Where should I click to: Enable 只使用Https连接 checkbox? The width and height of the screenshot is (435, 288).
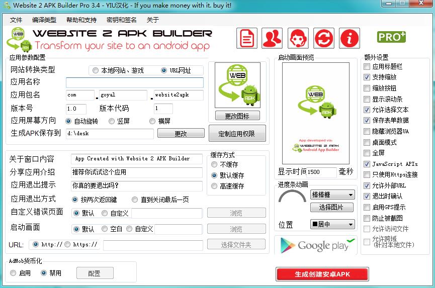pos(367,174)
